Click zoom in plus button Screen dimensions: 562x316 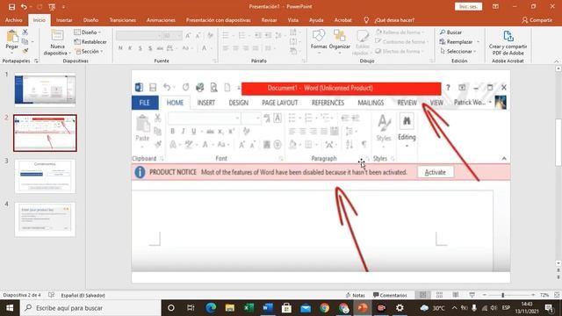533,295
